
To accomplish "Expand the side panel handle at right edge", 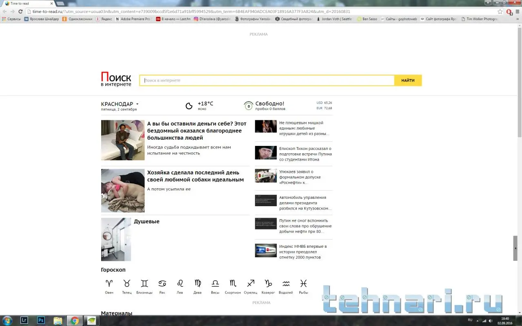I will [515, 248].
